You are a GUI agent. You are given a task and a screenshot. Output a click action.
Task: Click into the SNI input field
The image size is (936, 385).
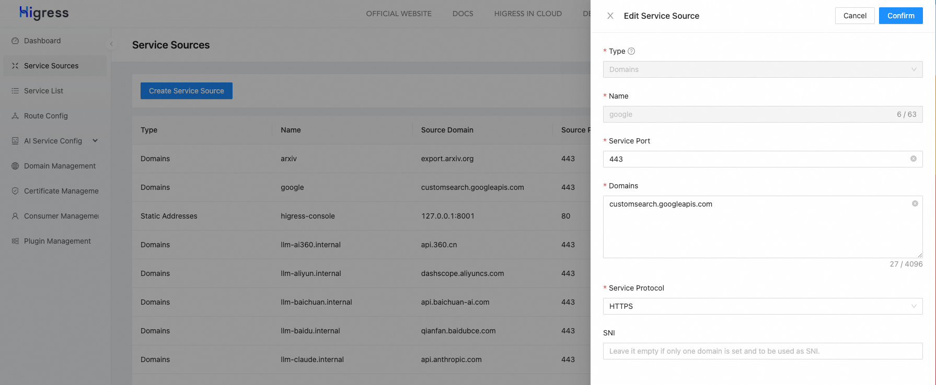pos(762,351)
